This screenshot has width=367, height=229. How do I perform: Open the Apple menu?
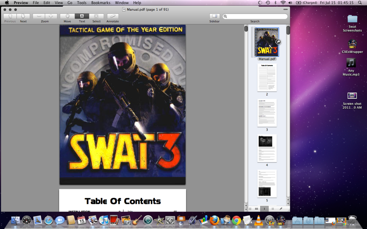(7, 3)
